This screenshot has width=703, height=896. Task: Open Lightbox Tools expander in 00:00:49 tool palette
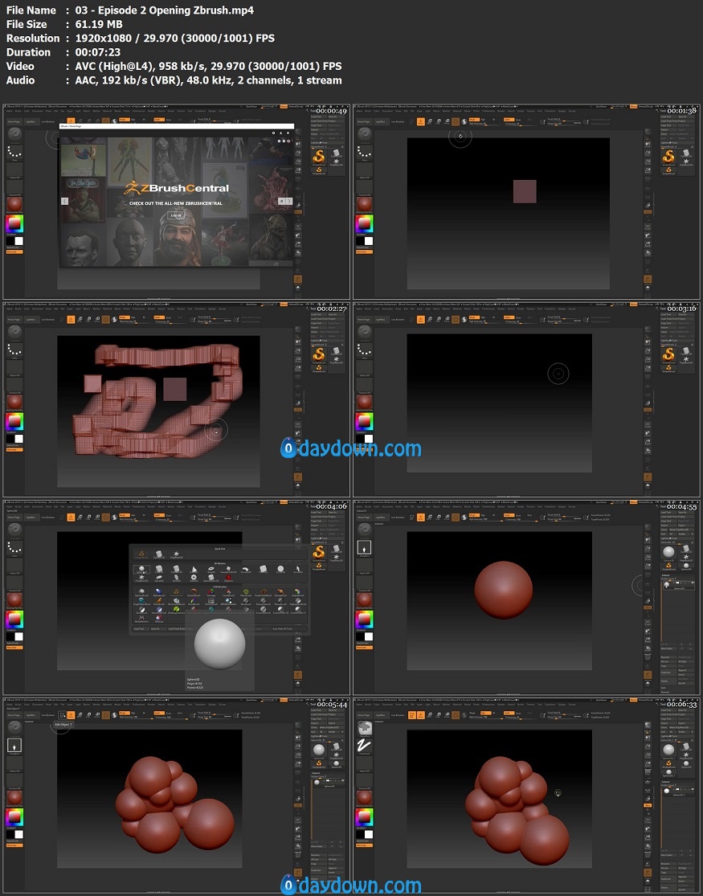tap(319, 142)
